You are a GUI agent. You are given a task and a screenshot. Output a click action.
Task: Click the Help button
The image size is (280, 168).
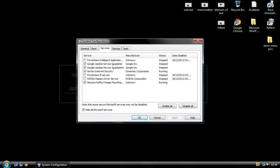(x=193, y=118)
